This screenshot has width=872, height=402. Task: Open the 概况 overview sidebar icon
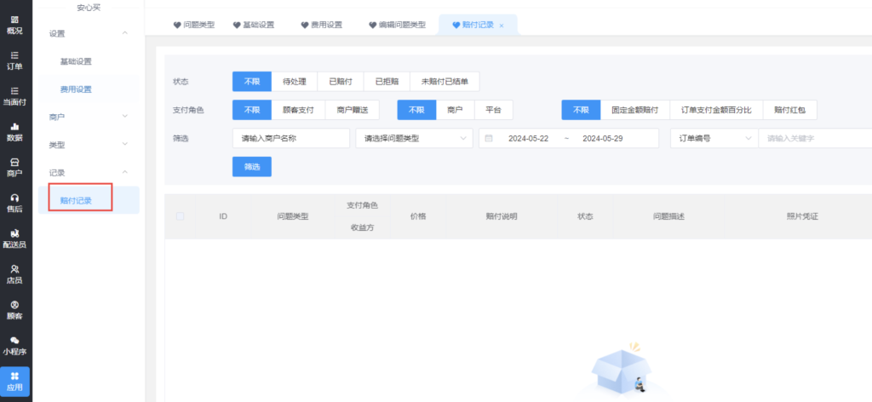pyautogui.click(x=15, y=24)
